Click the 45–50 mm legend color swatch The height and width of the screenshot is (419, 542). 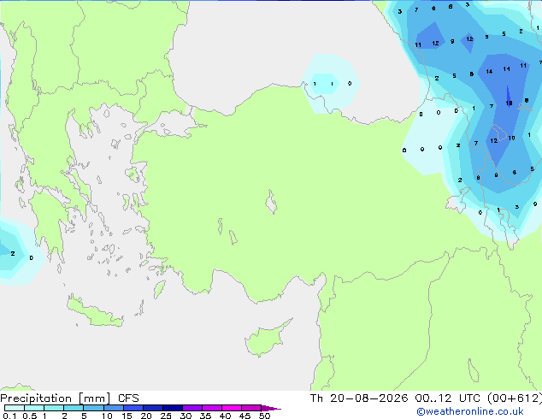(251, 408)
